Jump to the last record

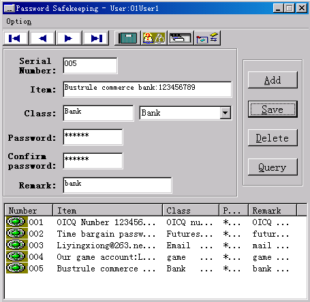96,38
